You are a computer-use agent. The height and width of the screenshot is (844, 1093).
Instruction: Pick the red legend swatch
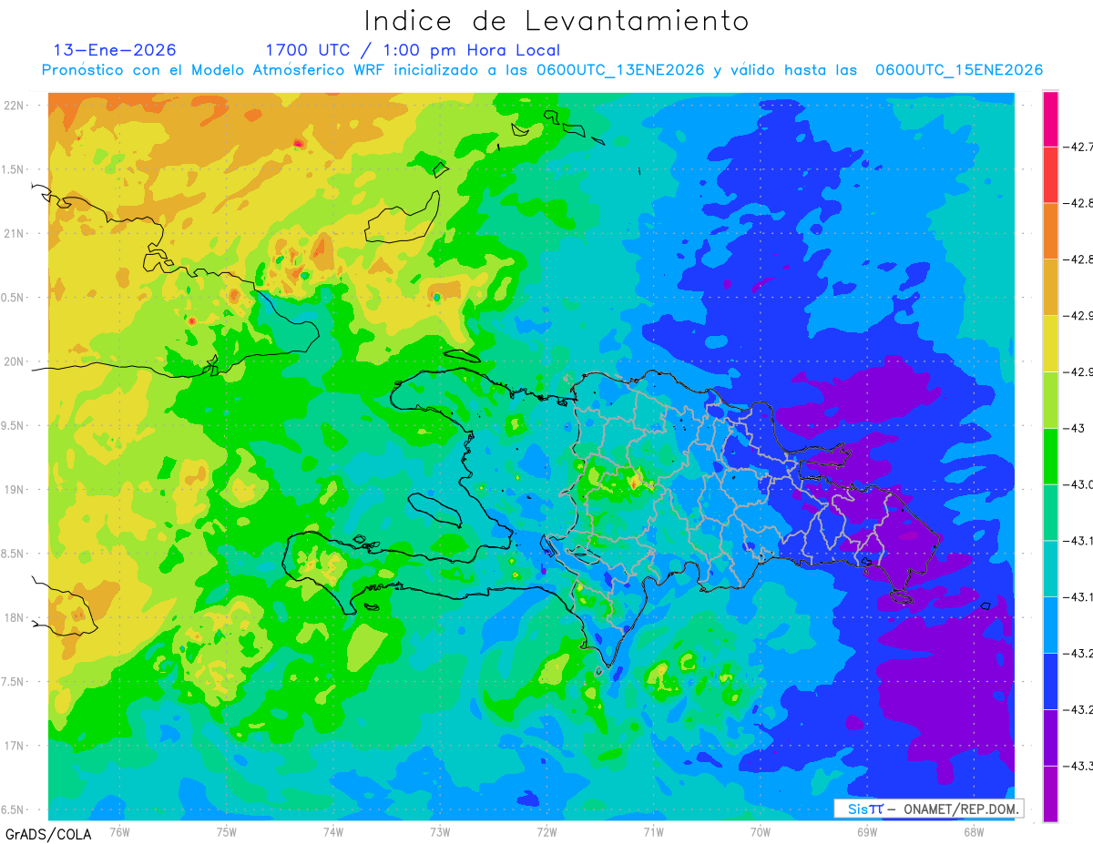pos(1050,175)
